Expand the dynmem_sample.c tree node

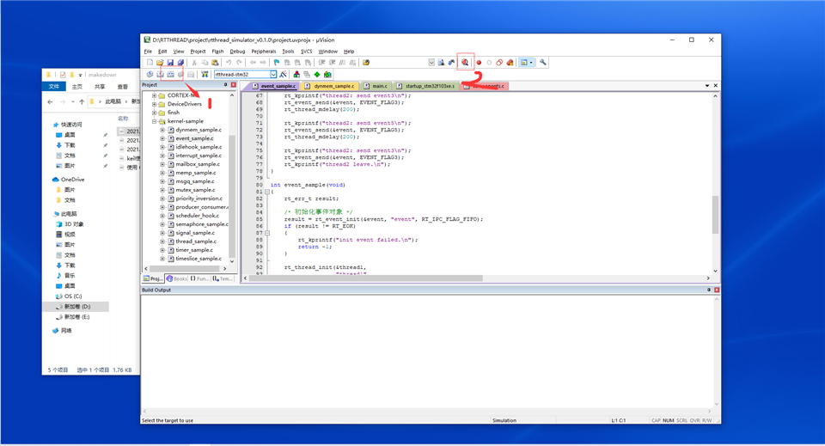coord(162,130)
